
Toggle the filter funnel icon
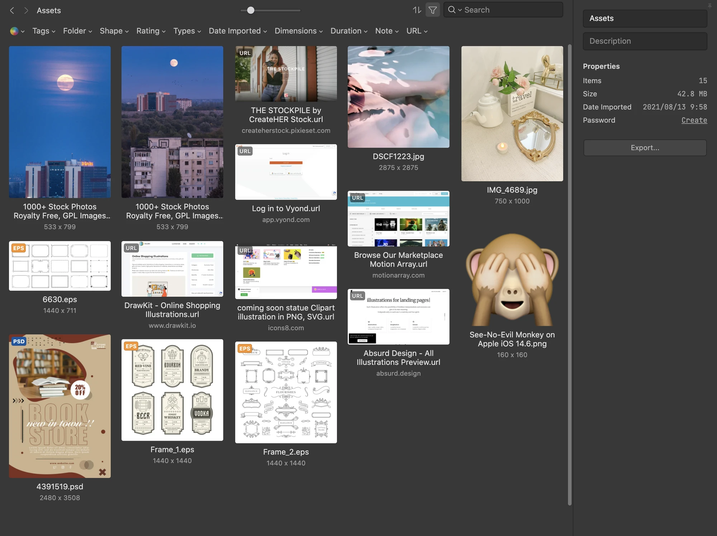433,10
